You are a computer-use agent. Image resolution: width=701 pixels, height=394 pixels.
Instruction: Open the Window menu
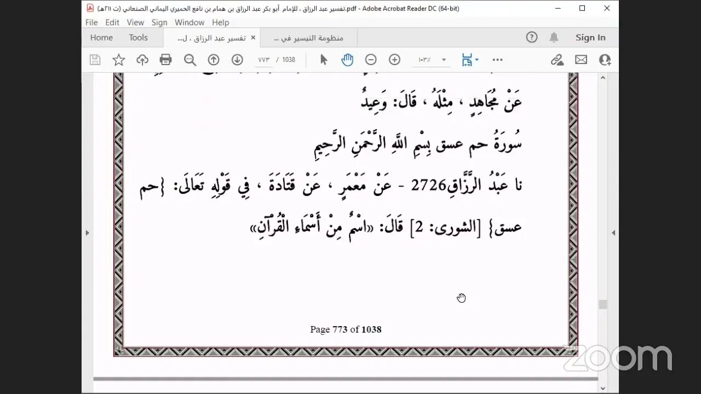click(x=189, y=22)
